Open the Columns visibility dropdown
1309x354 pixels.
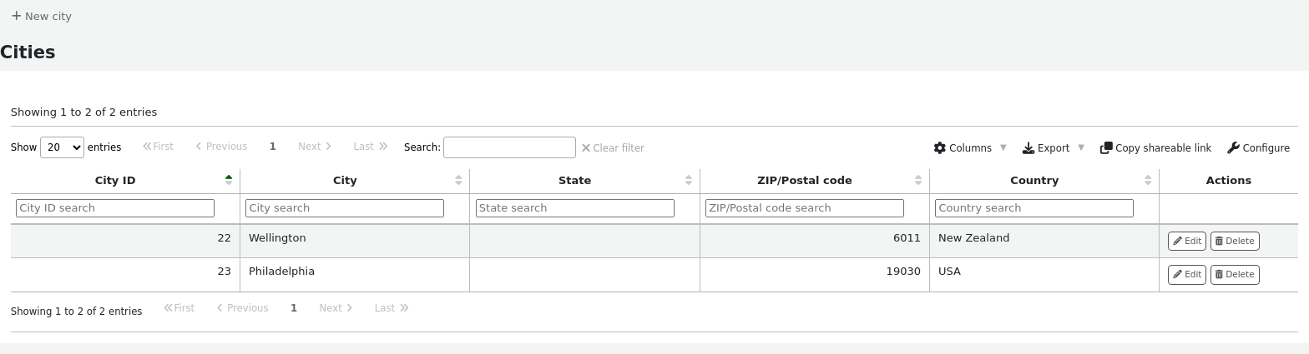[x=970, y=147]
